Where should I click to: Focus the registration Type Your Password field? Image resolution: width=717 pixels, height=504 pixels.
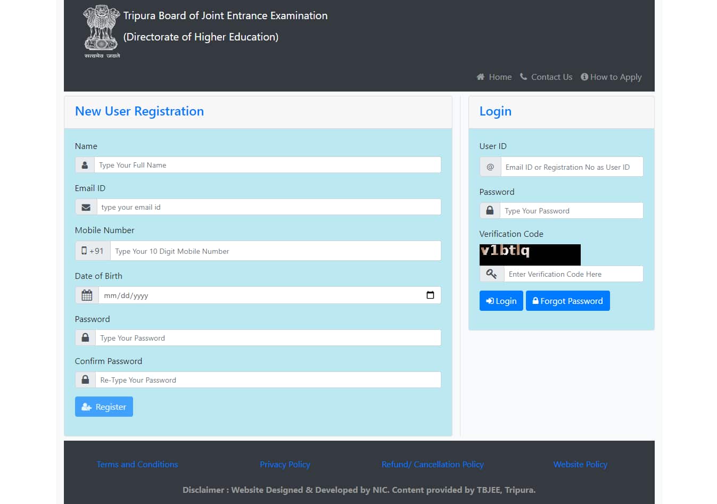(268, 337)
